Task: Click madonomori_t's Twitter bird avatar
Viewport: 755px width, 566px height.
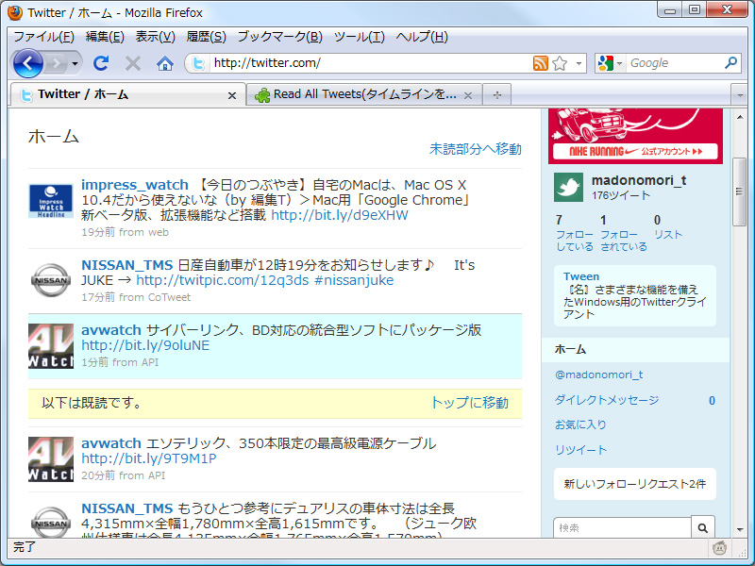Action: click(567, 185)
